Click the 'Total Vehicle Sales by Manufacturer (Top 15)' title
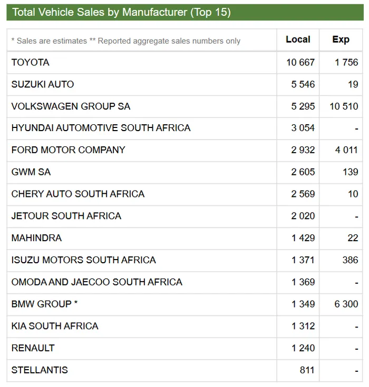369x387 pixels. tap(121, 12)
